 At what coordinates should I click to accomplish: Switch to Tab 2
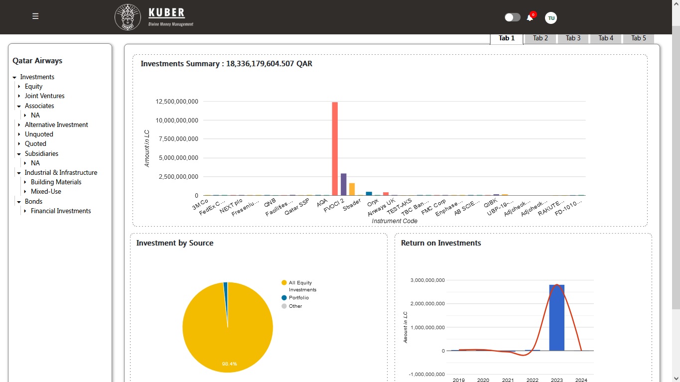540,38
